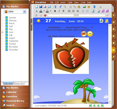
Task: Open the Edit menu
Action: [57, 2]
